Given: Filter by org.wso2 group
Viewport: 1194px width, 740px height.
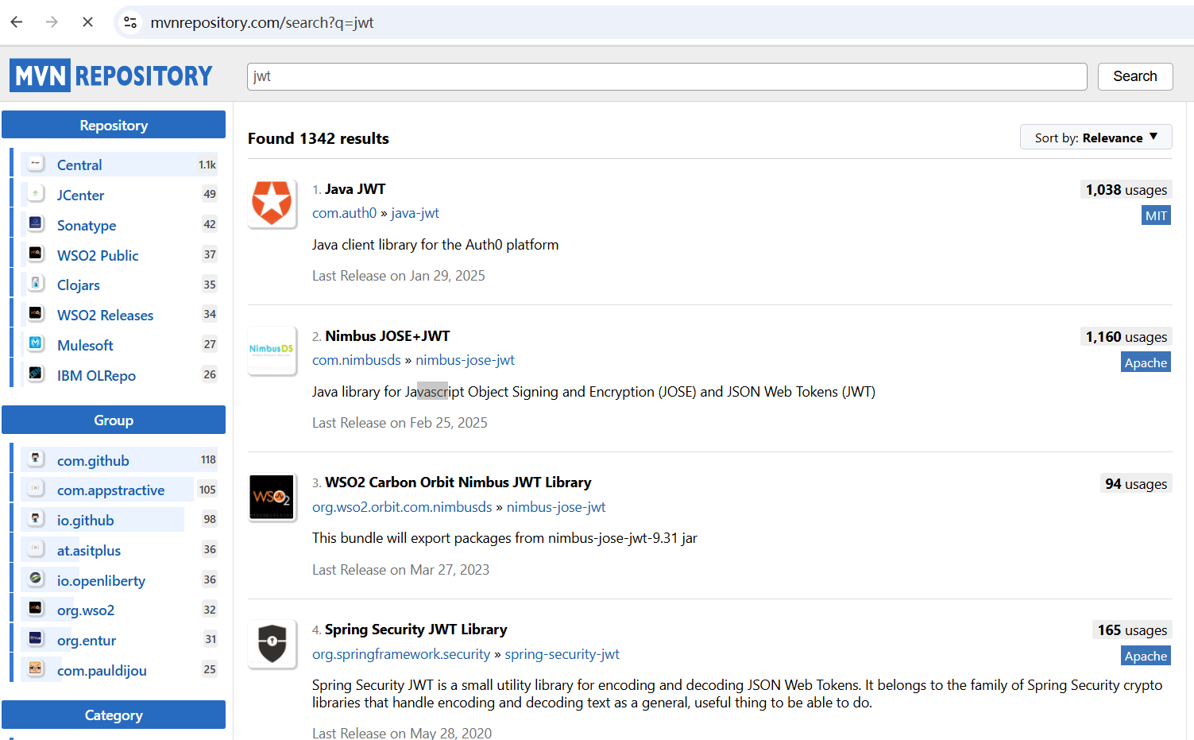Looking at the screenshot, I should coord(86,610).
